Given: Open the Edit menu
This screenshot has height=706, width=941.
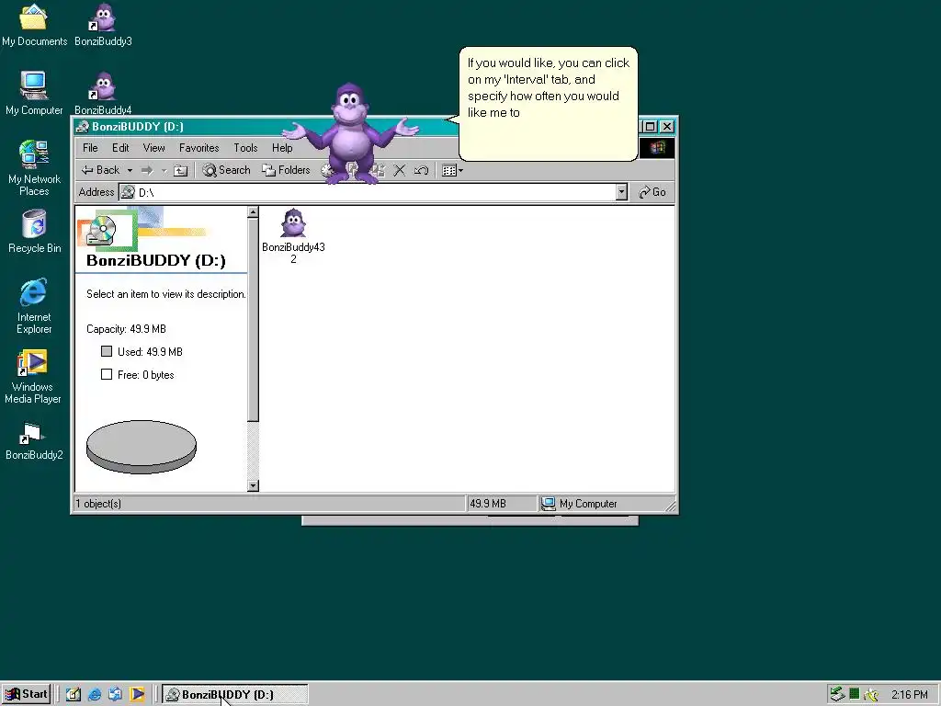Looking at the screenshot, I should click(120, 148).
